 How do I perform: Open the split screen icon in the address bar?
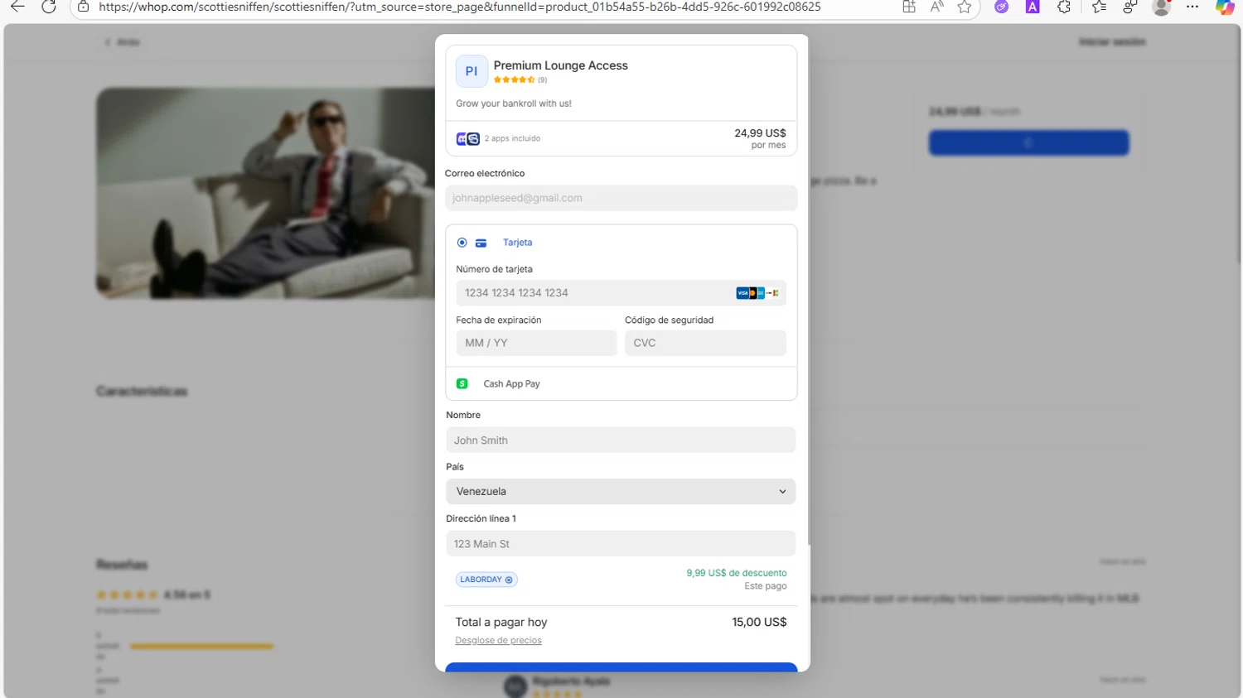[x=909, y=7]
